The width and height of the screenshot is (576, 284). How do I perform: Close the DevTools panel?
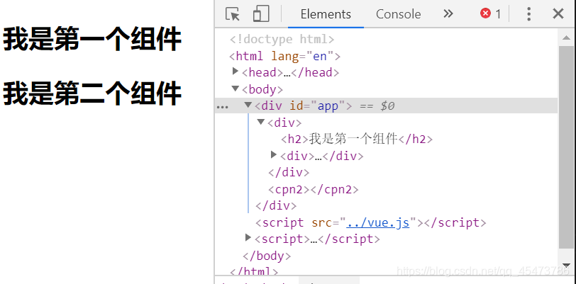pos(558,14)
